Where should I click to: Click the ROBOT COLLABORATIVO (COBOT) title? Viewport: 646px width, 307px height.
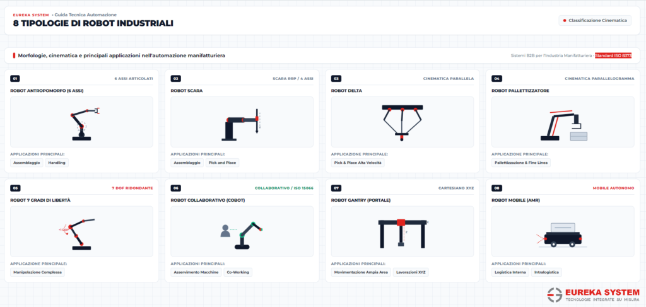[x=208, y=200]
